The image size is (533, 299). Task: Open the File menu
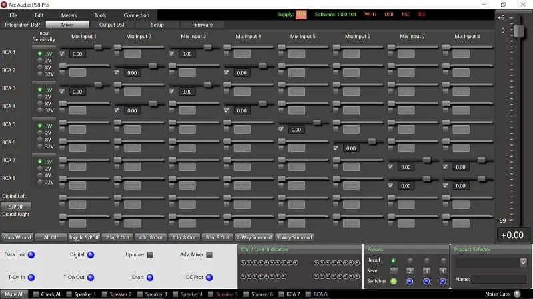[x=13, y=15]
